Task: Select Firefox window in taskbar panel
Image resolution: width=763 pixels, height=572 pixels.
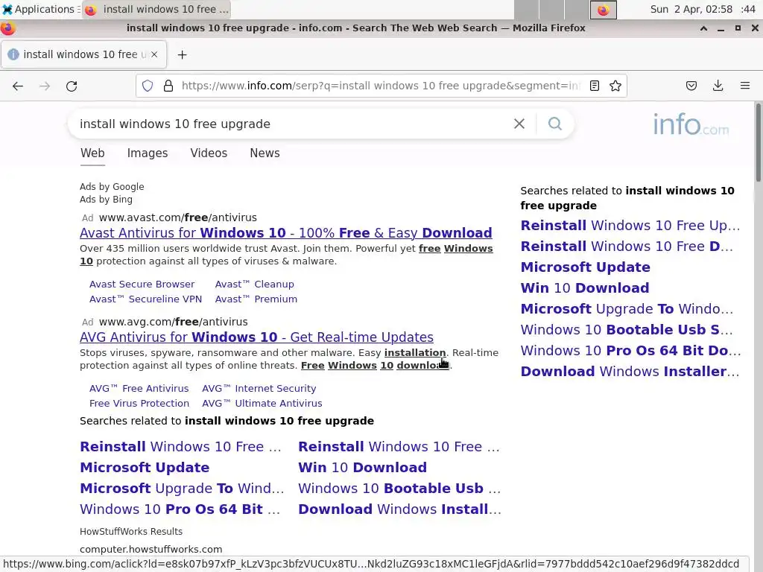Action: click(x=156, y=9)
